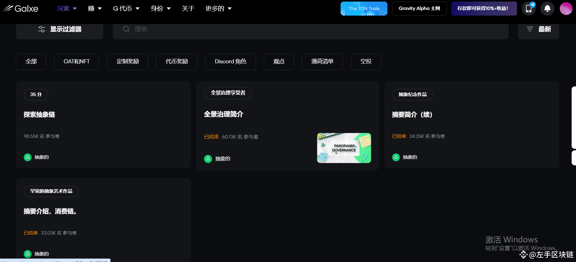Open the 最新 sort dropdown
Image resolution: width=576 pixels, height=262 pixels.
(x=539, y=29)
